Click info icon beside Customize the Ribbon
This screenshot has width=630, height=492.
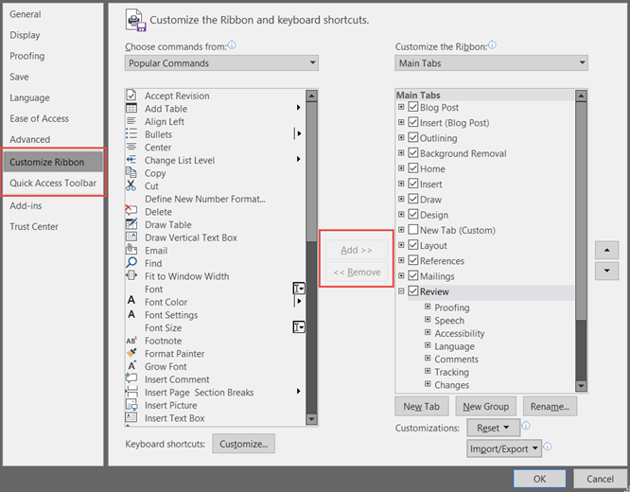(x=492, y=45)
